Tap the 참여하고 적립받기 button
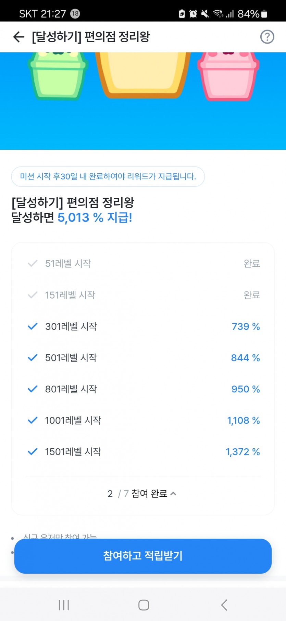Image resolution: width=286 pixels, height=621 pixels. click(x=143, y=556)
